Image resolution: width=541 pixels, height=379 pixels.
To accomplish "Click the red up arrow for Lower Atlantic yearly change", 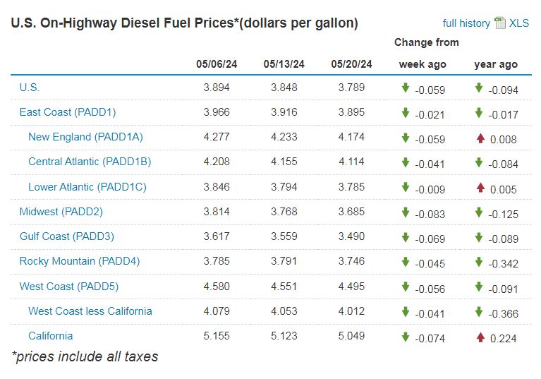I will pyautogui.click(x=480, y=188).
